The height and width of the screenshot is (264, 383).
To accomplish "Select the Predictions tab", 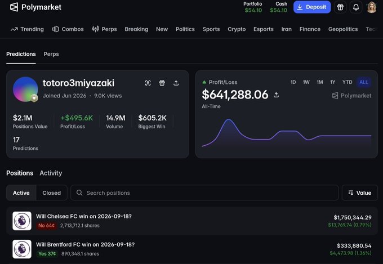I will (x=21, y=54).
